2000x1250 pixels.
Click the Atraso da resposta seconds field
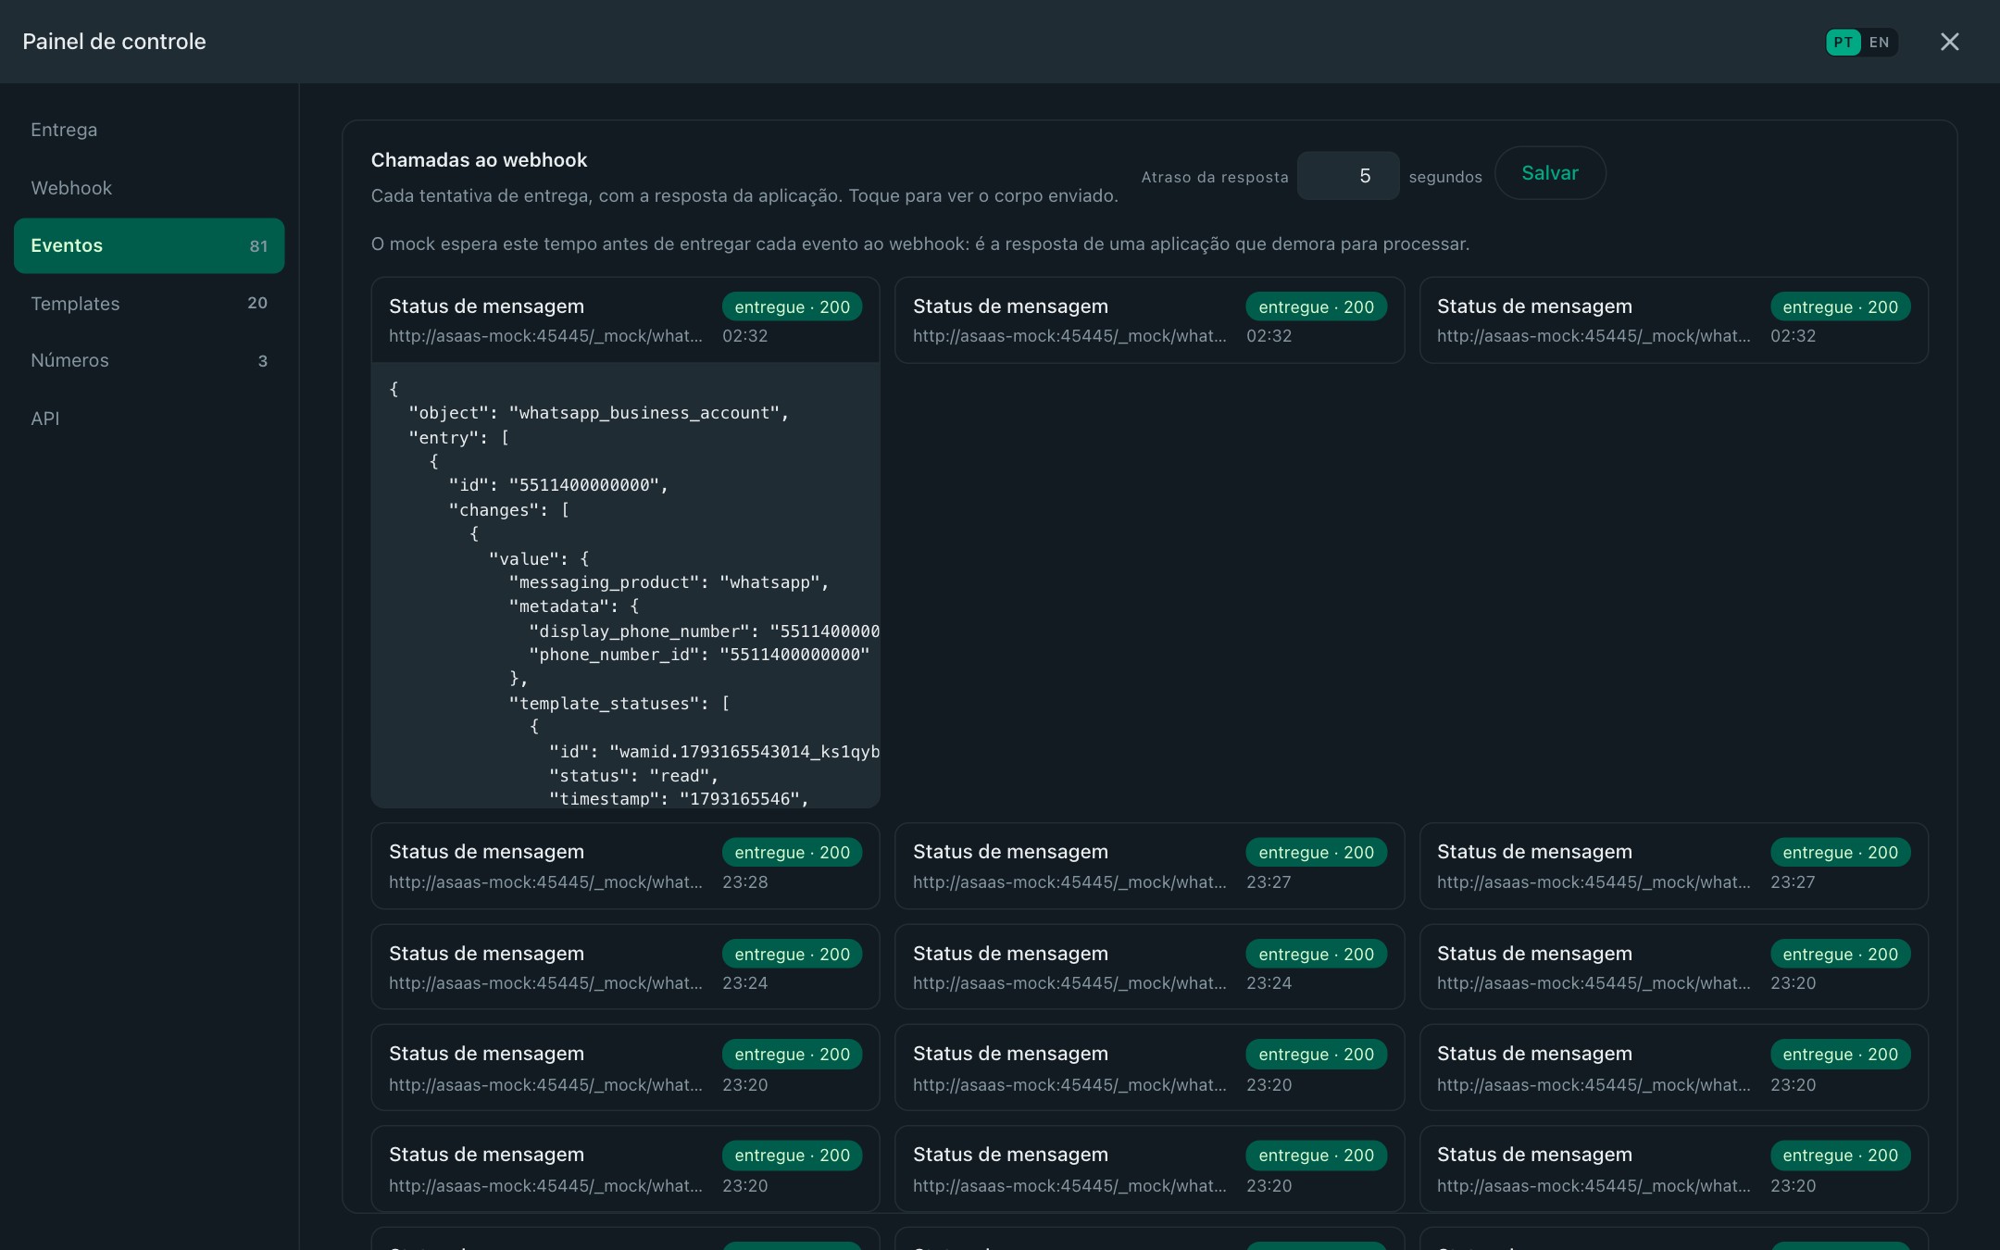pyautogui.click(x=1347, y=176)
